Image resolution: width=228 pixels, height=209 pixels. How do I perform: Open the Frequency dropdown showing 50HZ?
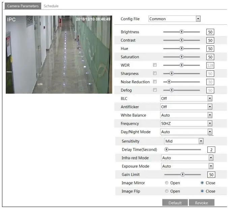(186, 123)
